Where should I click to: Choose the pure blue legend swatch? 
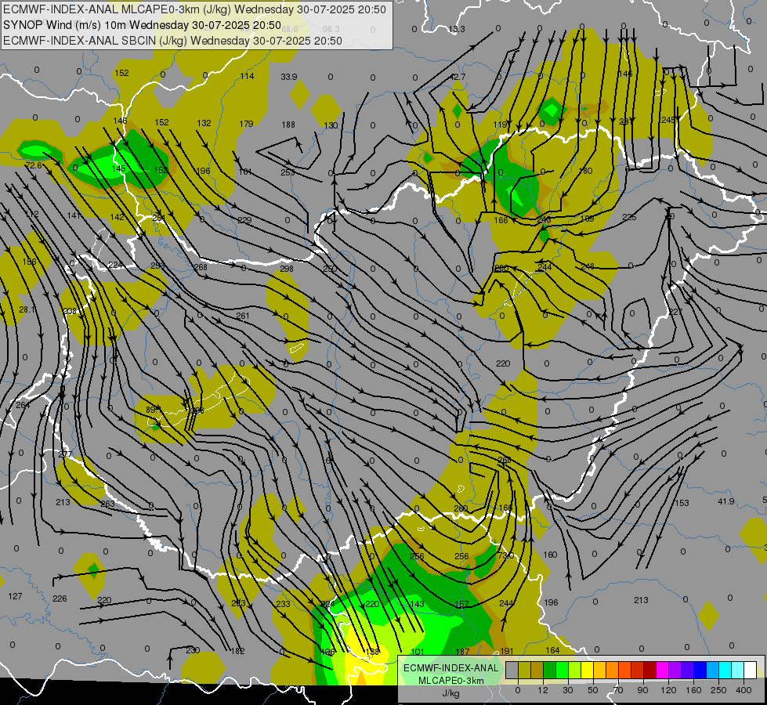click(700, 671)
